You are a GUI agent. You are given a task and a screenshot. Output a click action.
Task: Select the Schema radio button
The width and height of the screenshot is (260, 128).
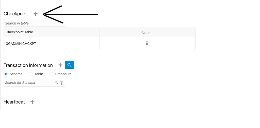(x=6, y=74)
